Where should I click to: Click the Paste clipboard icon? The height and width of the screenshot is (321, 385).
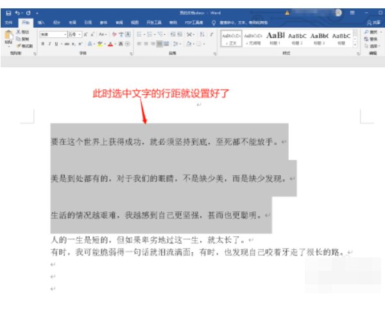coord(8,35)
